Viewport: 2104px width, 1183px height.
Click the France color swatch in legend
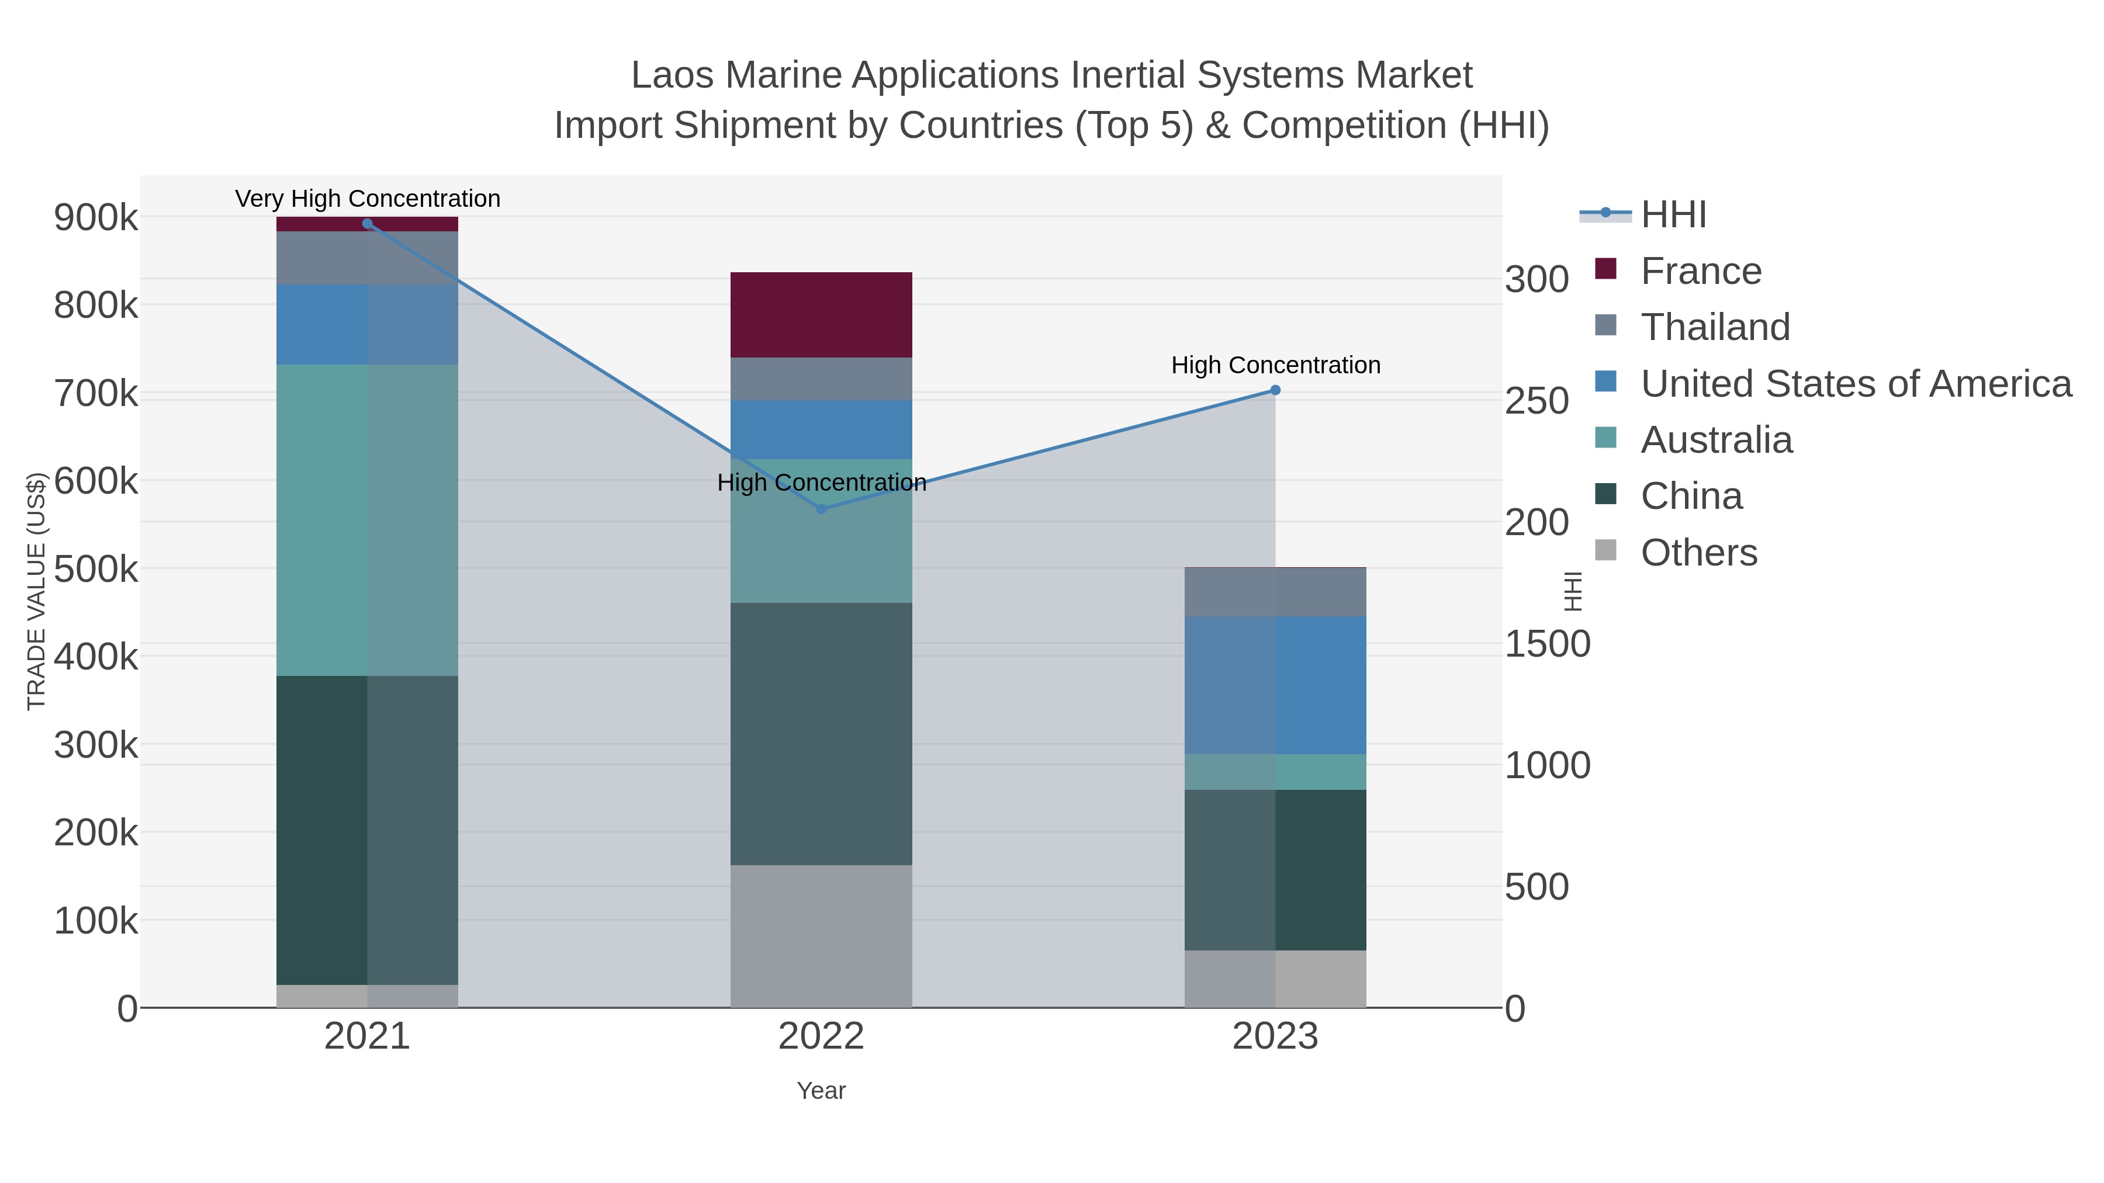pyautogui.click(x=1606, y=269)
